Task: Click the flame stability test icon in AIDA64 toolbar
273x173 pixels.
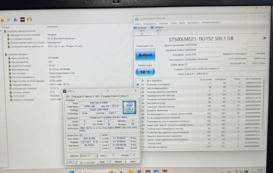Action: point(2,20)
